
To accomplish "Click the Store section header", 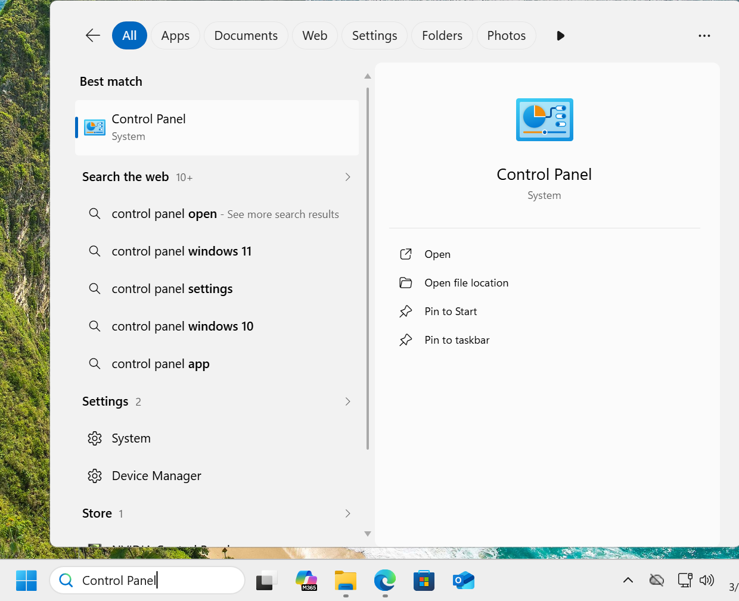I will [97, 513].
